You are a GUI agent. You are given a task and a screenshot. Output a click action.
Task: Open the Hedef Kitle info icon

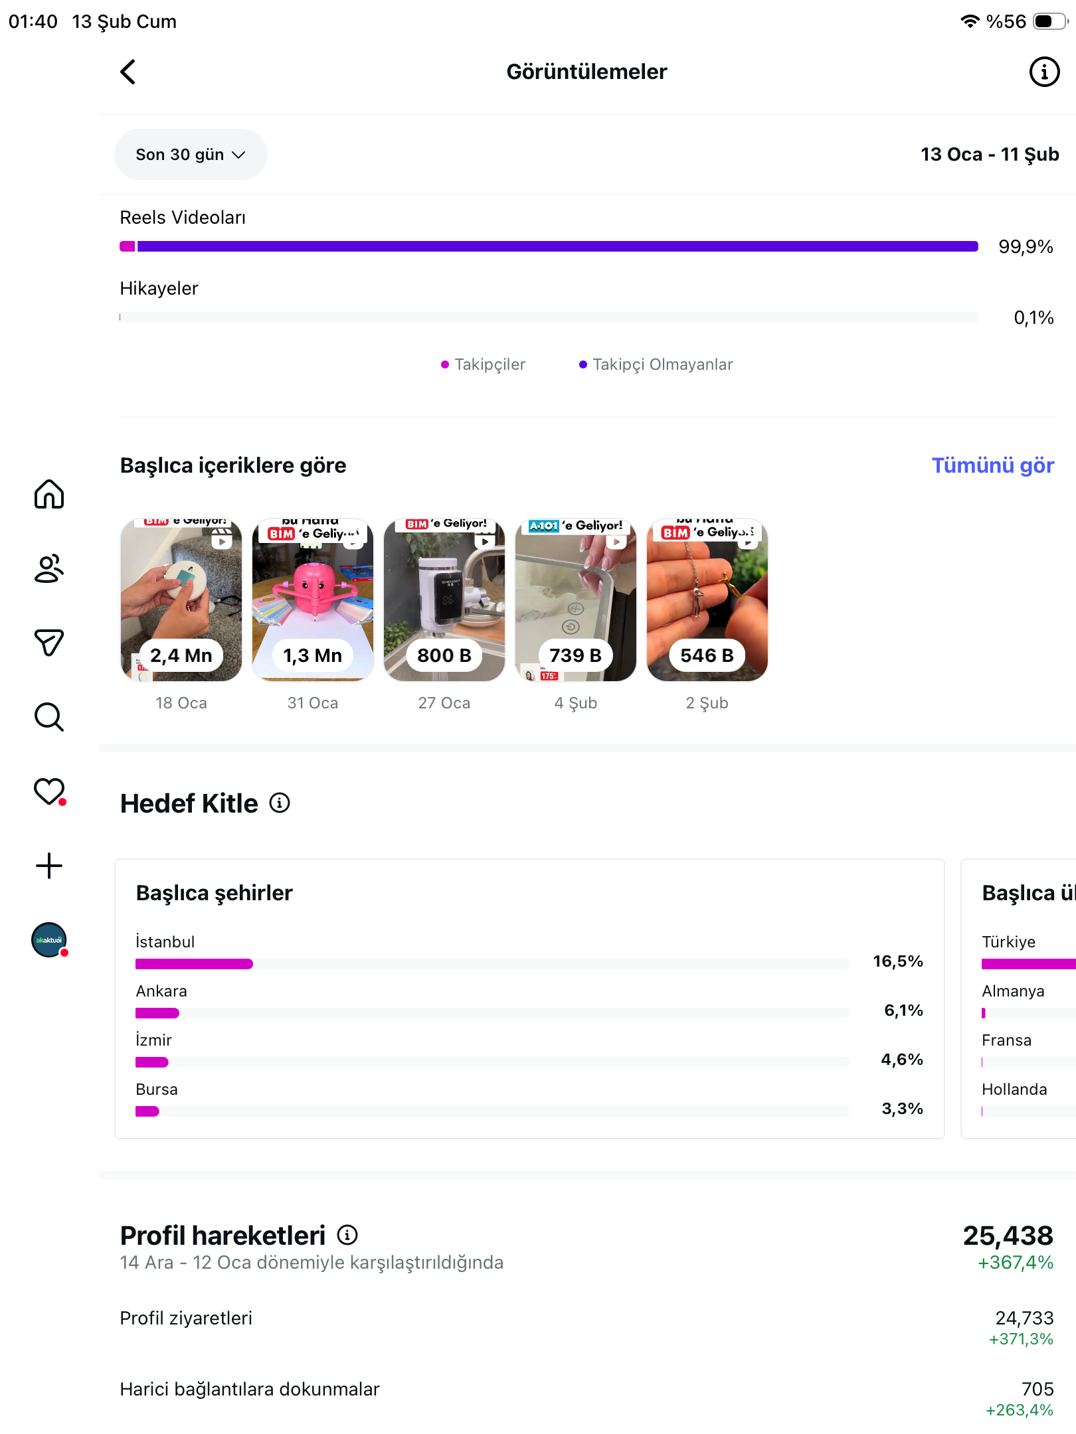[x=280, y=803]
